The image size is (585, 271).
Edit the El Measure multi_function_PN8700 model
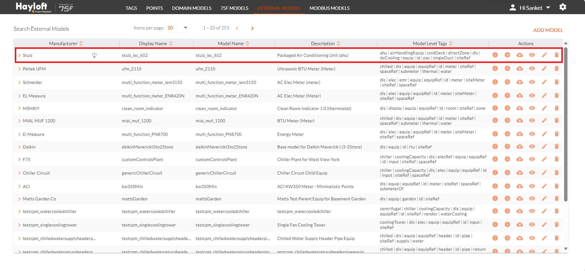point(544,134)
